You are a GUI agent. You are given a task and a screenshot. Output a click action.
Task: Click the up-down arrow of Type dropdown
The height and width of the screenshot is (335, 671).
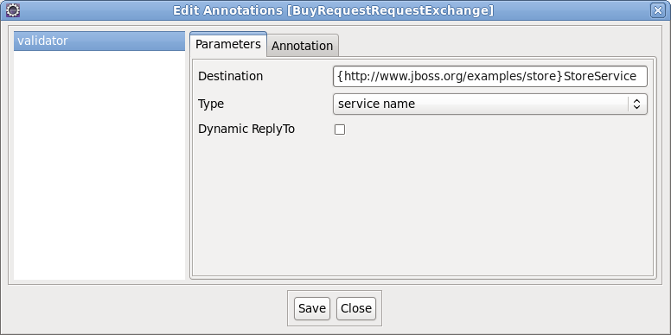click(636, 104)
